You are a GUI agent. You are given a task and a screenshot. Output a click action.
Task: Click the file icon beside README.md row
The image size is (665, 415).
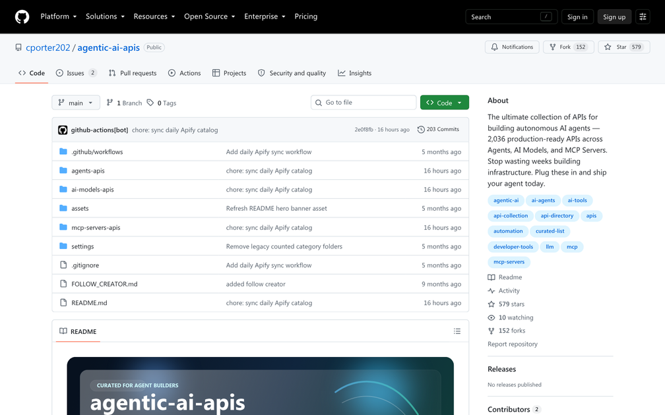(63, 302)
